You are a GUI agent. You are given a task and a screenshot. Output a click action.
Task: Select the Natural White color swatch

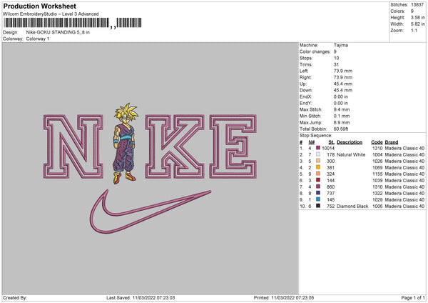click(318, 154)
